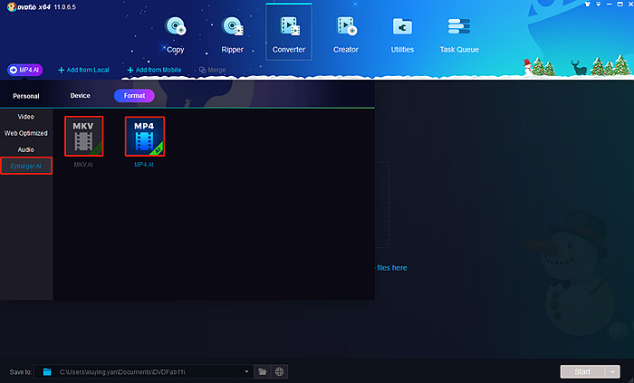Expand the output path dropdown arrow
This screenshot has height=383, width=634.
point(246,372)
